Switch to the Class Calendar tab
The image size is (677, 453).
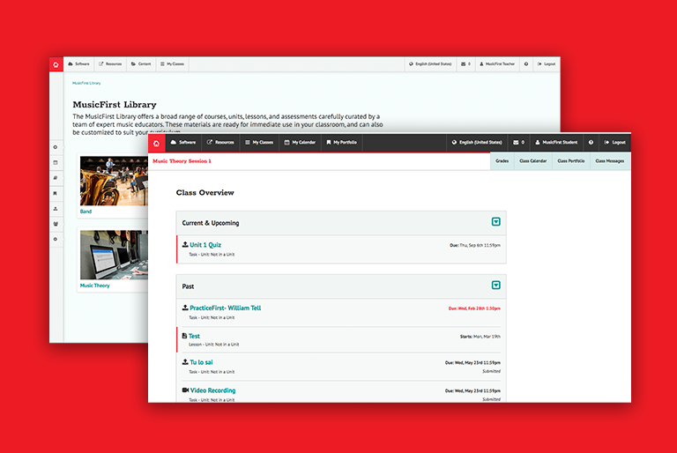[533, 161]
